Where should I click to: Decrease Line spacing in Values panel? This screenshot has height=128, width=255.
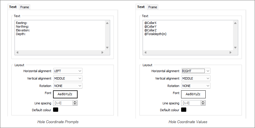[203, 104]
